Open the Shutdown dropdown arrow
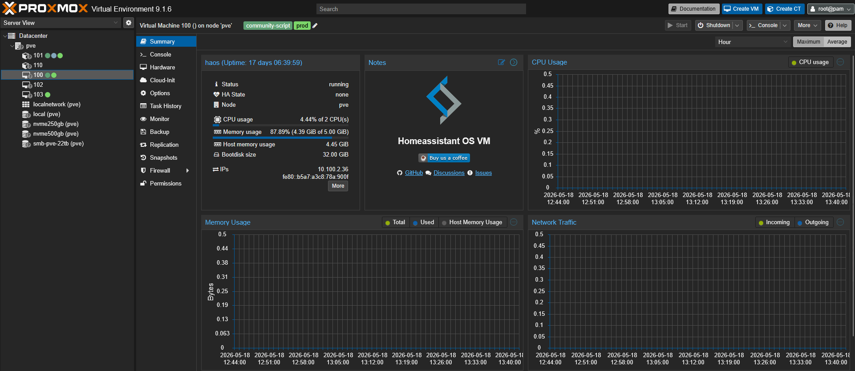Image resolution: width=855 pixels, height=371 pixels. coord(737,25)
